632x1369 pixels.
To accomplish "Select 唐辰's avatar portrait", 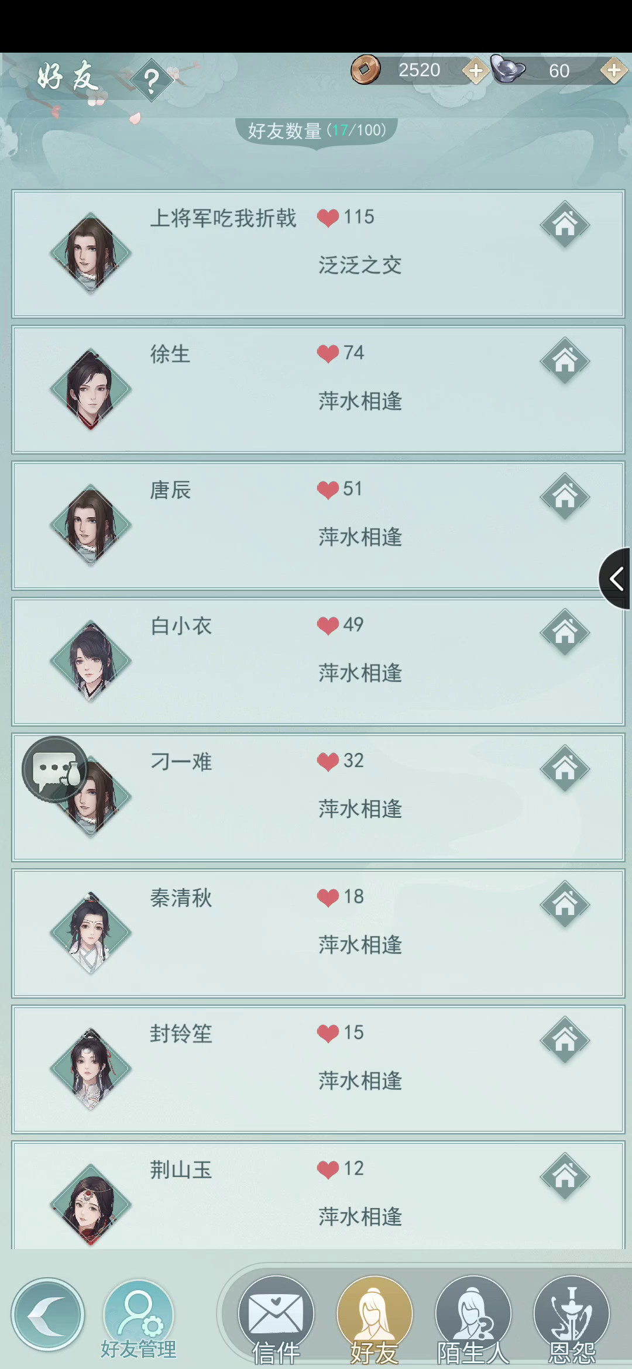I will tap(91, 525).
